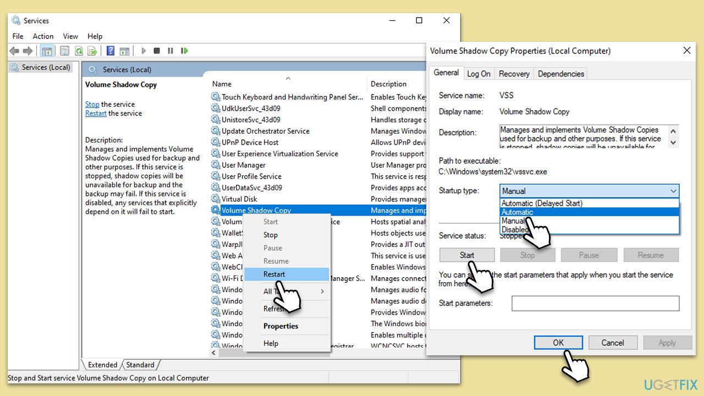Open the Help menu in menu bar
Screen dimensions: 704x396
[x=95, y=36]
